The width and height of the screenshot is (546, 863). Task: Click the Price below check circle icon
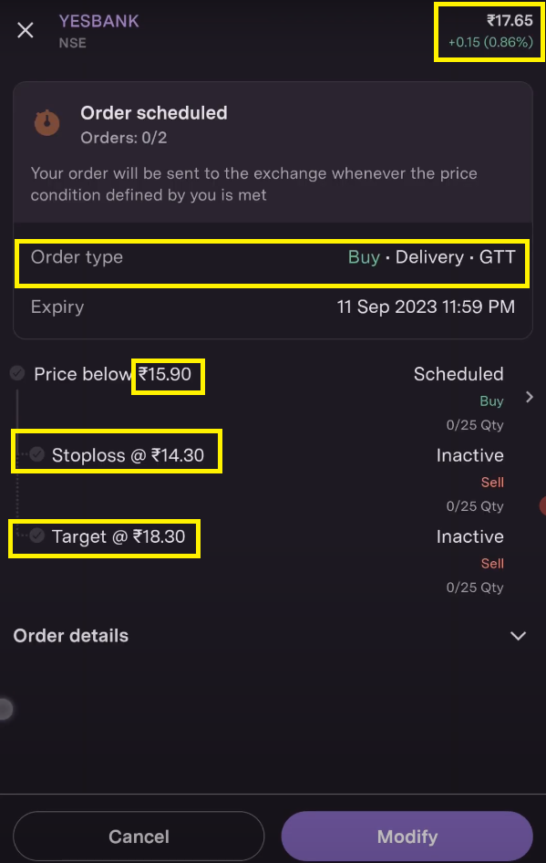point(17,373)
